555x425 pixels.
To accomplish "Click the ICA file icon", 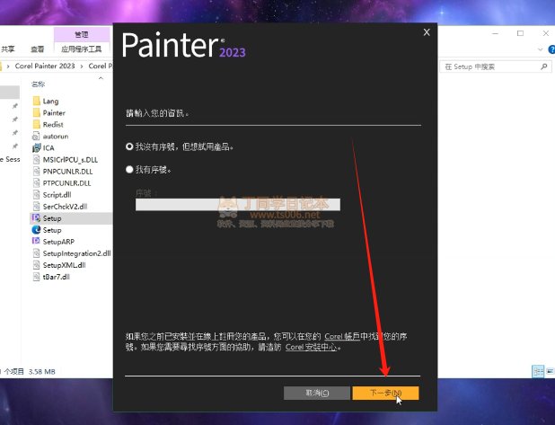I will pyautogui.click(x=37, y=148).
